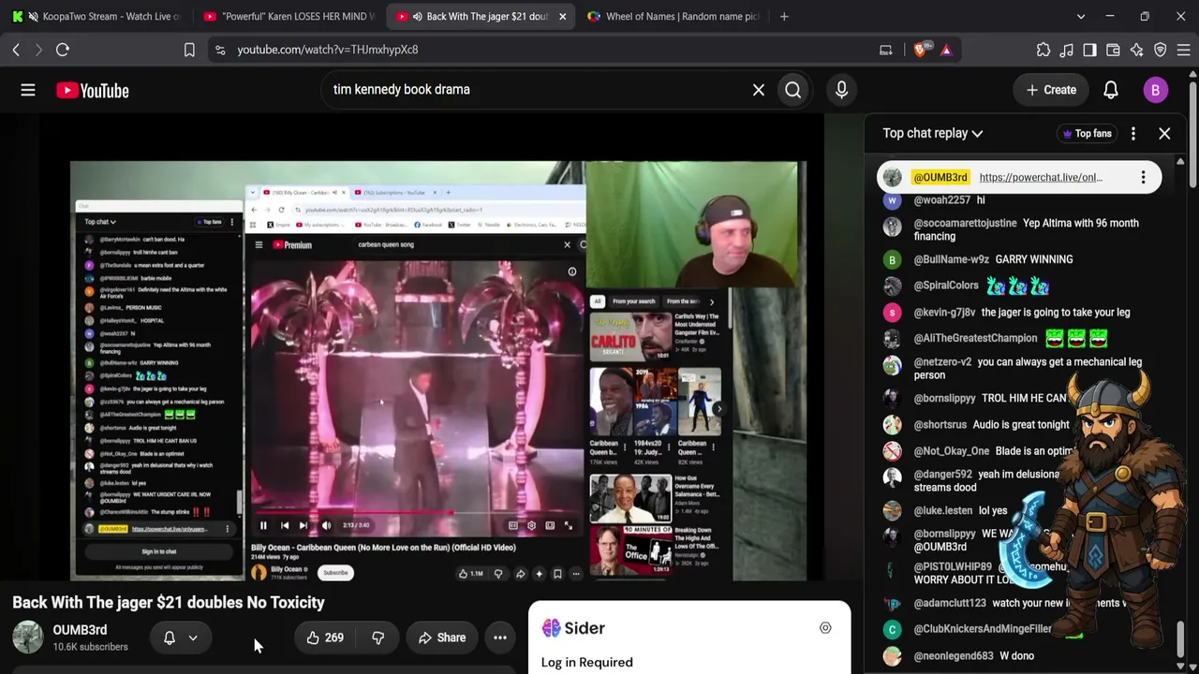The image size is (1199, 674).
Task: Open the Leo AI sparkle icon
Action: pyautogui.click(x=1136, y=50)
